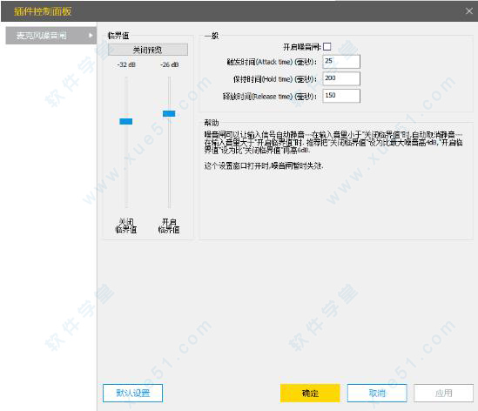Click the 关闭临界值 slider handle at -32 dB
478x411 pixels.
tap(126, 121)
